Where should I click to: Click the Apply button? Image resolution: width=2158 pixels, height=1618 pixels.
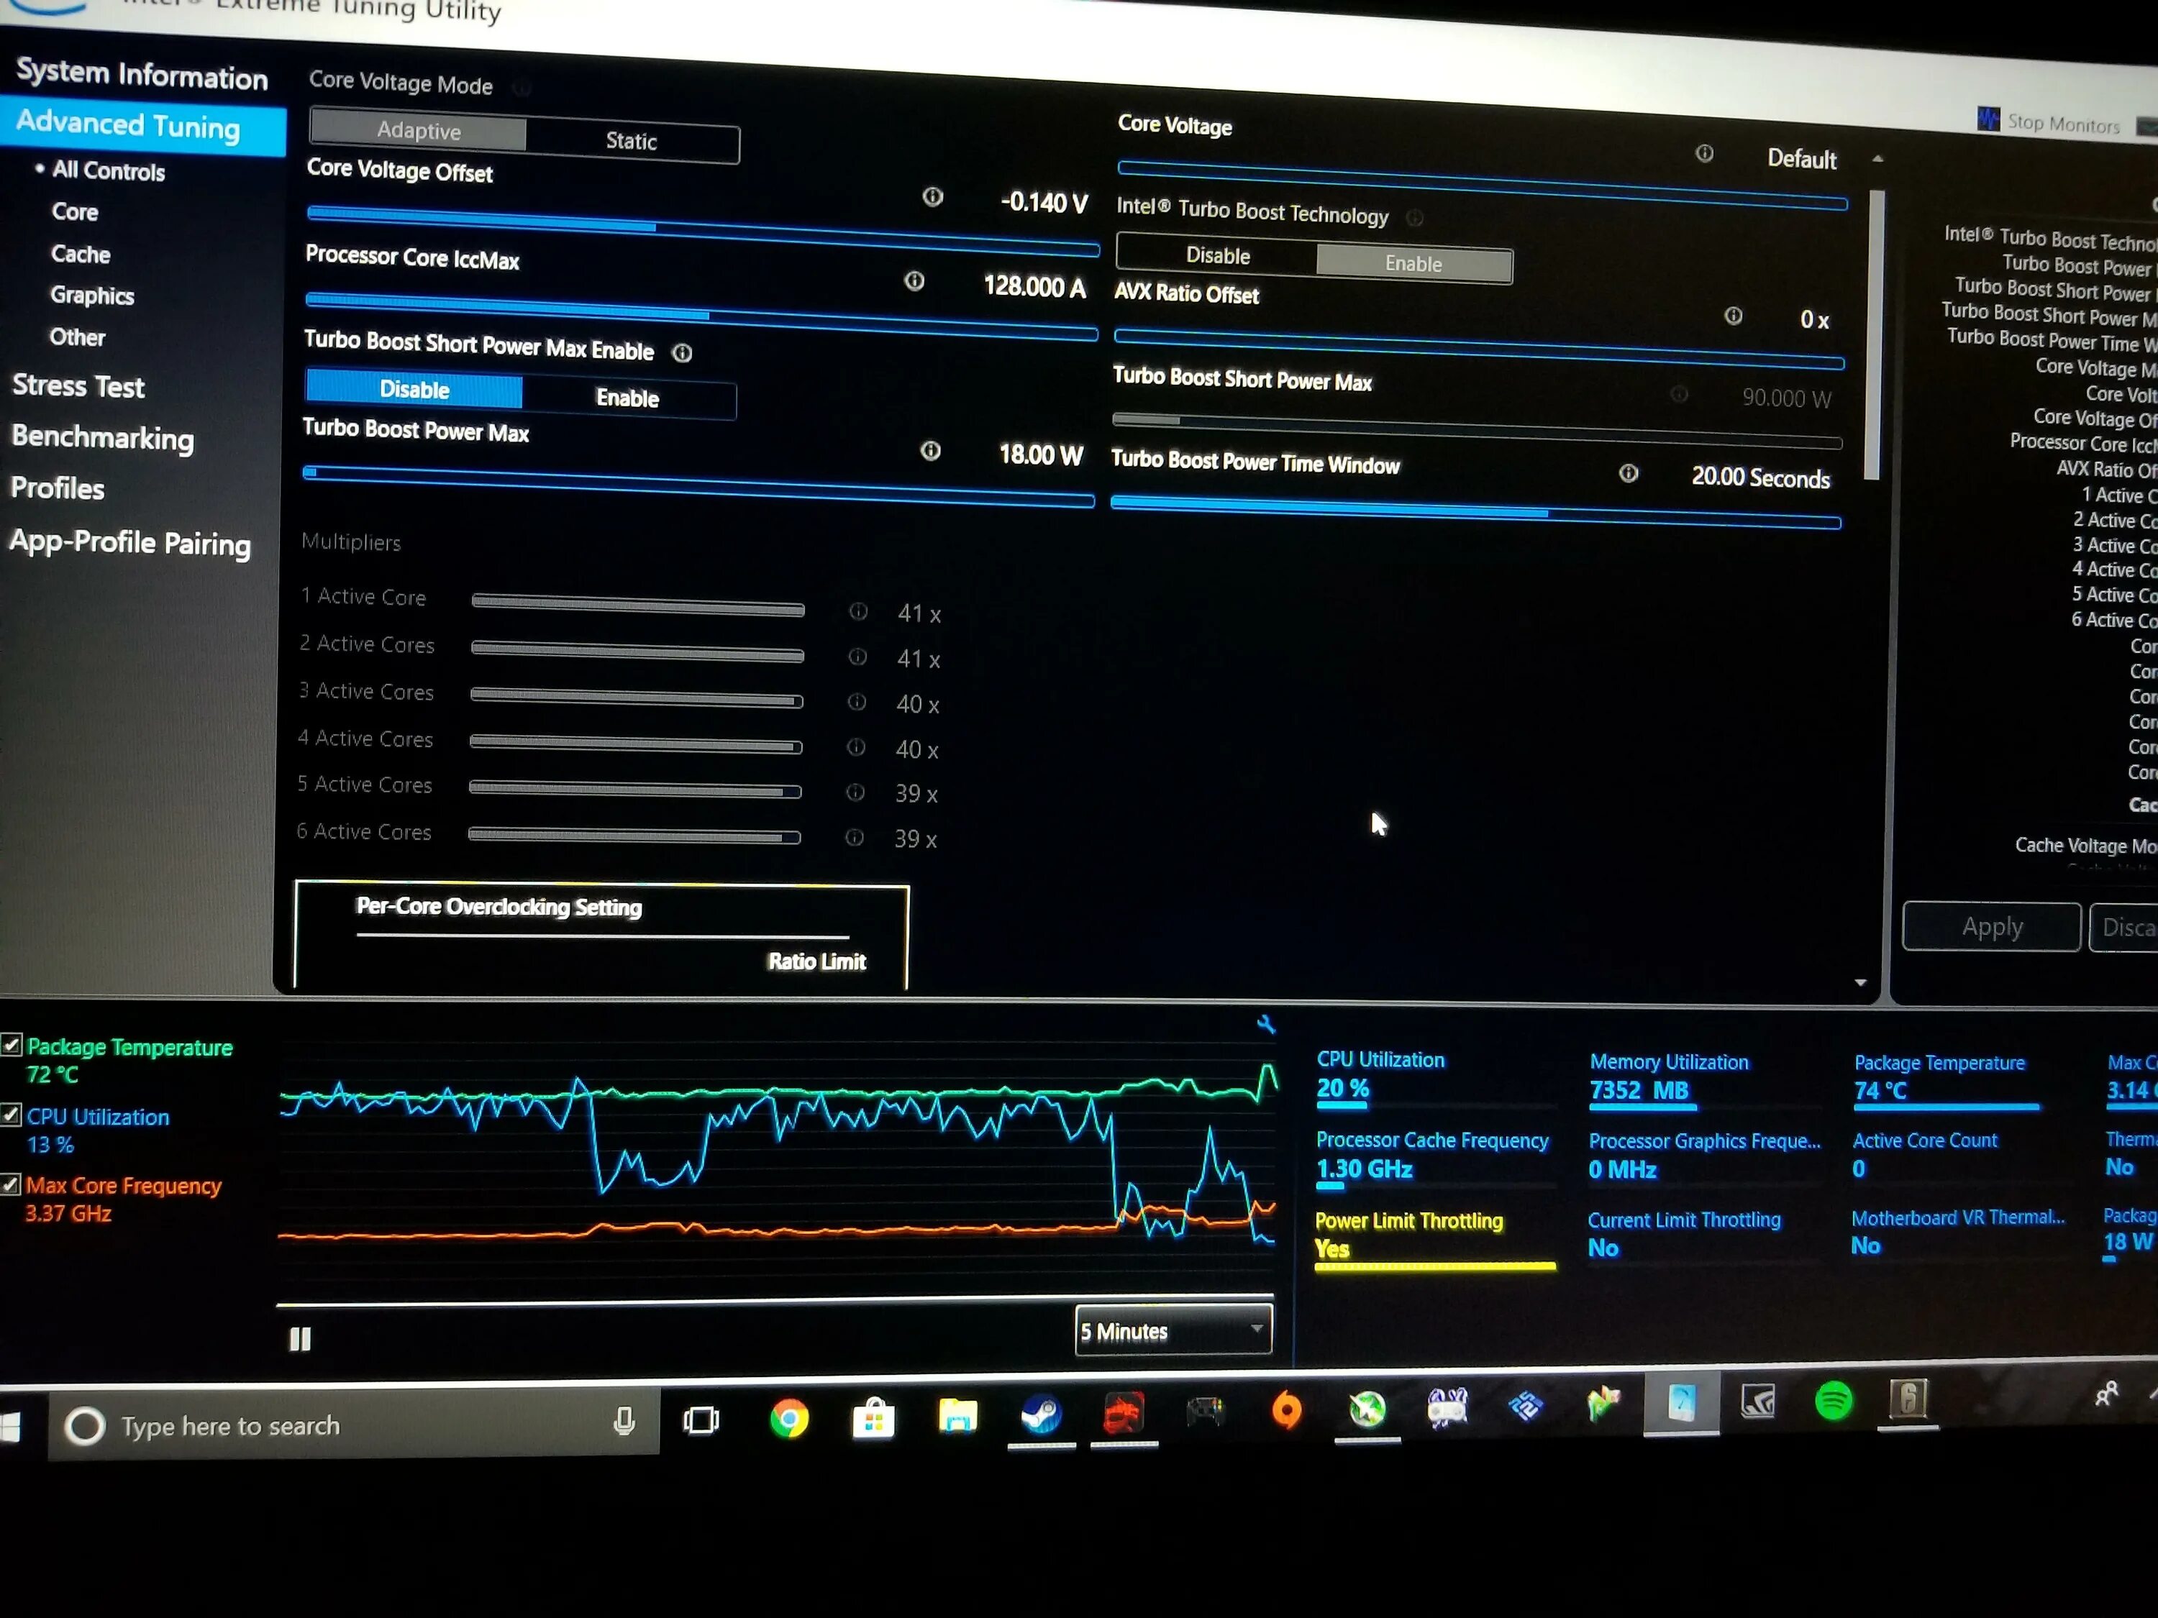coord(1991,926)
